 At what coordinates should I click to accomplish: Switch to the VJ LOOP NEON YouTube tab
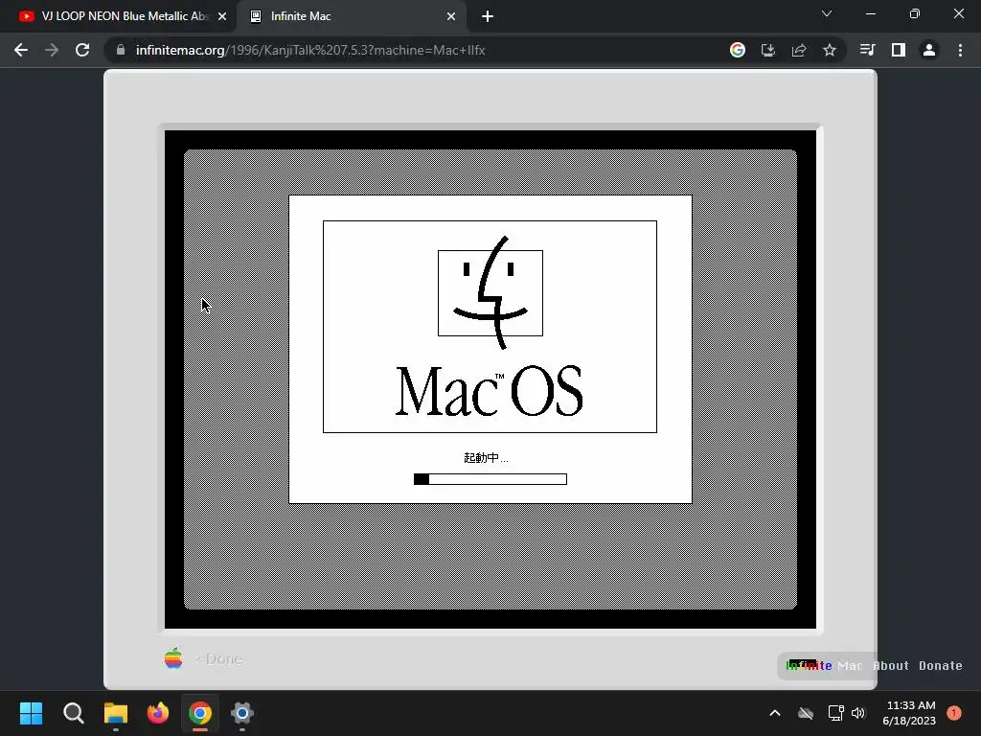pos(119,16)
